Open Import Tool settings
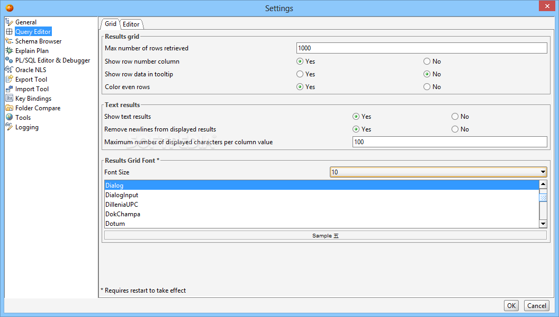The height and width of the screenshot is (317, 559). pyautogui.click(x=32, y=89)
